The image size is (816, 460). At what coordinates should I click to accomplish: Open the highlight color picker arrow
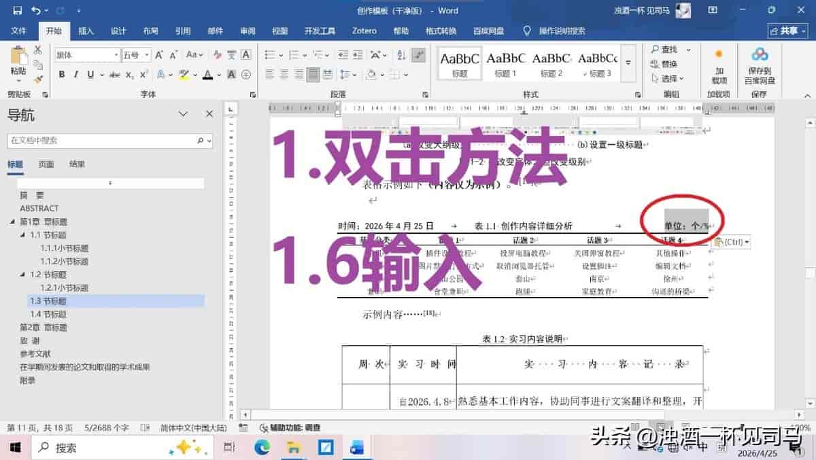(195, 74)
